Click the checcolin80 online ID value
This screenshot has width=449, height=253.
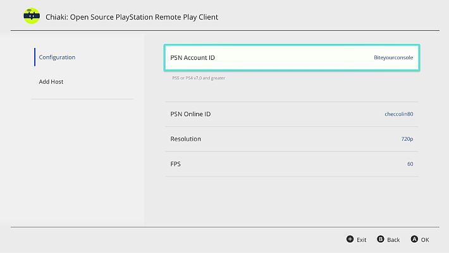tap(398, 114)
